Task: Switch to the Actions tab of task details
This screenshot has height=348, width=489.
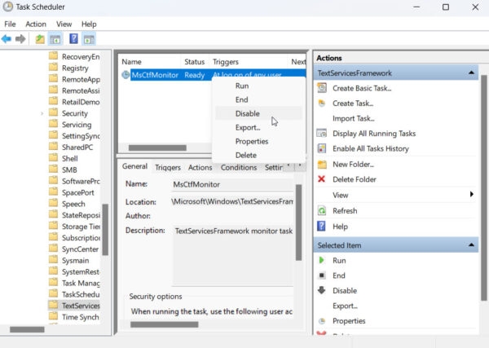Action: (x=200, y=167)
